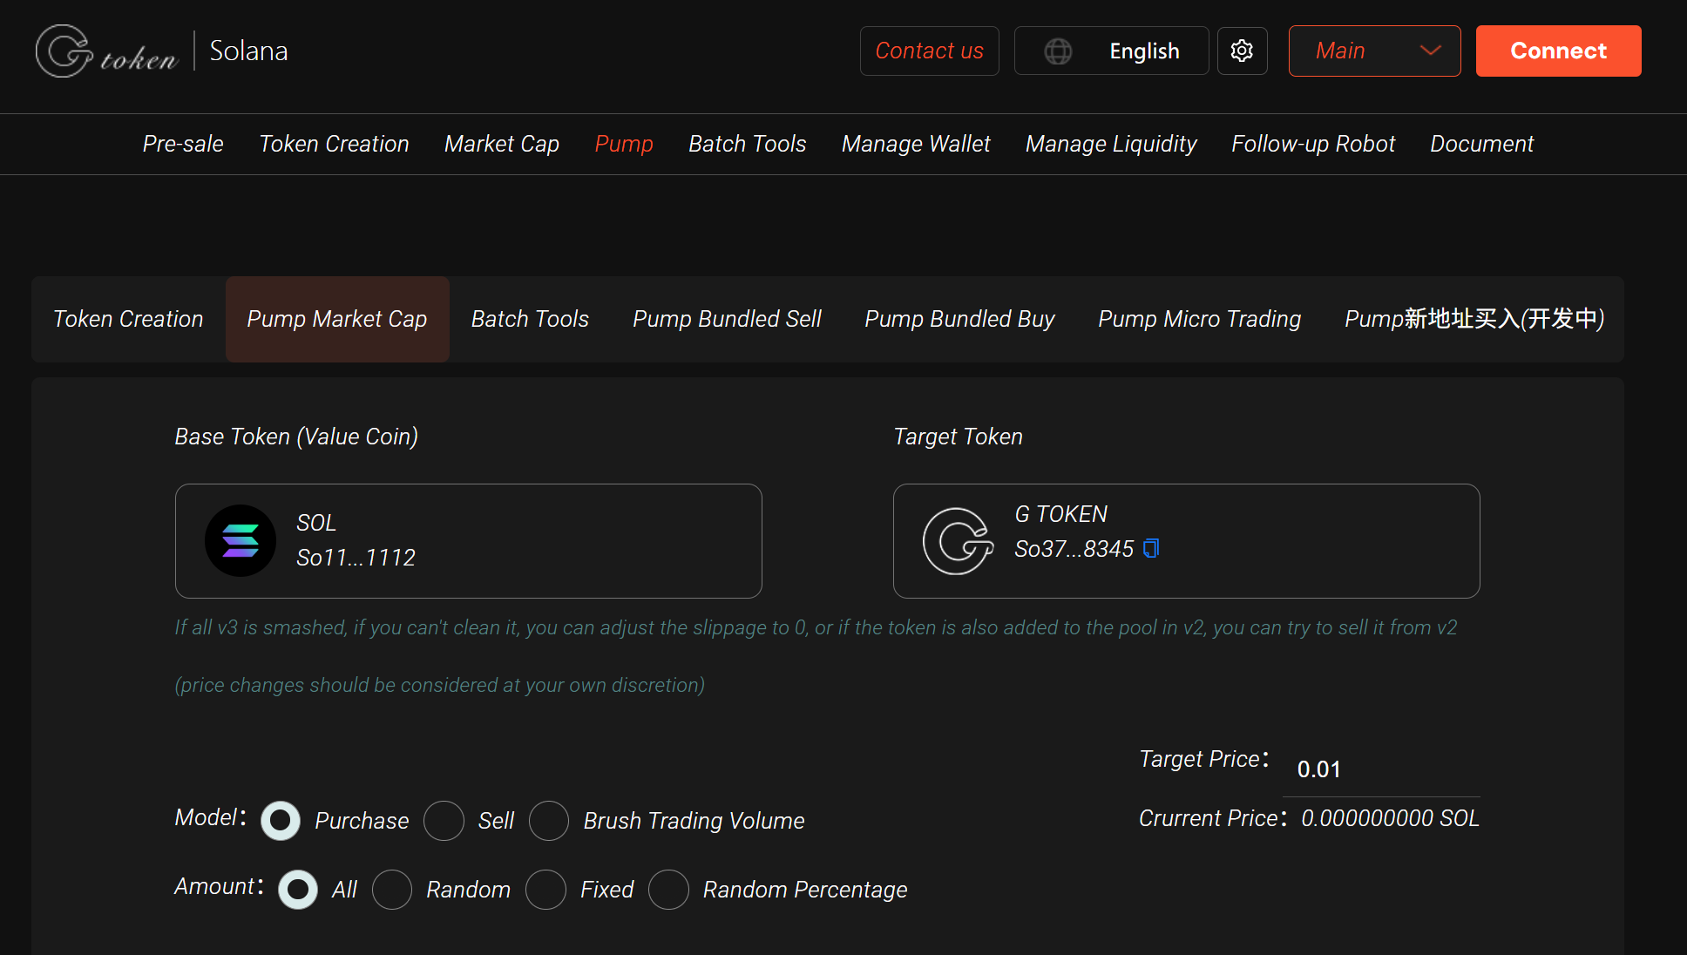Screen dimensions: 1687x955
Task: Click the SOL base token icon
Action: tap(240, 540)
